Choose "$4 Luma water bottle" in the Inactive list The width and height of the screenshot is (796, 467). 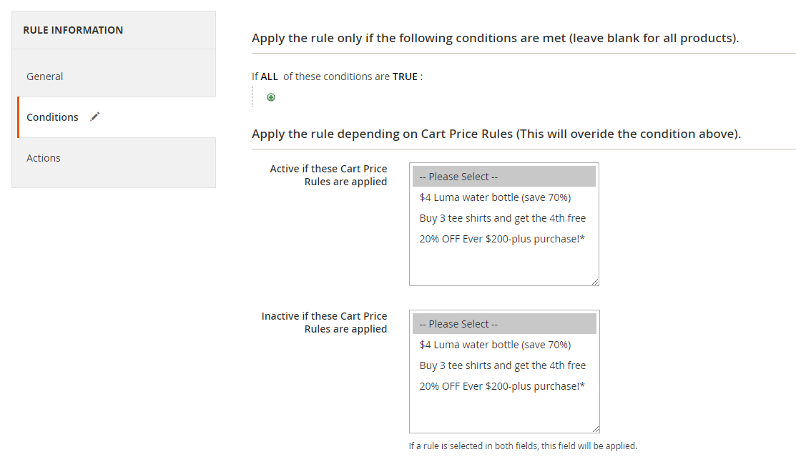pos(495,345)
